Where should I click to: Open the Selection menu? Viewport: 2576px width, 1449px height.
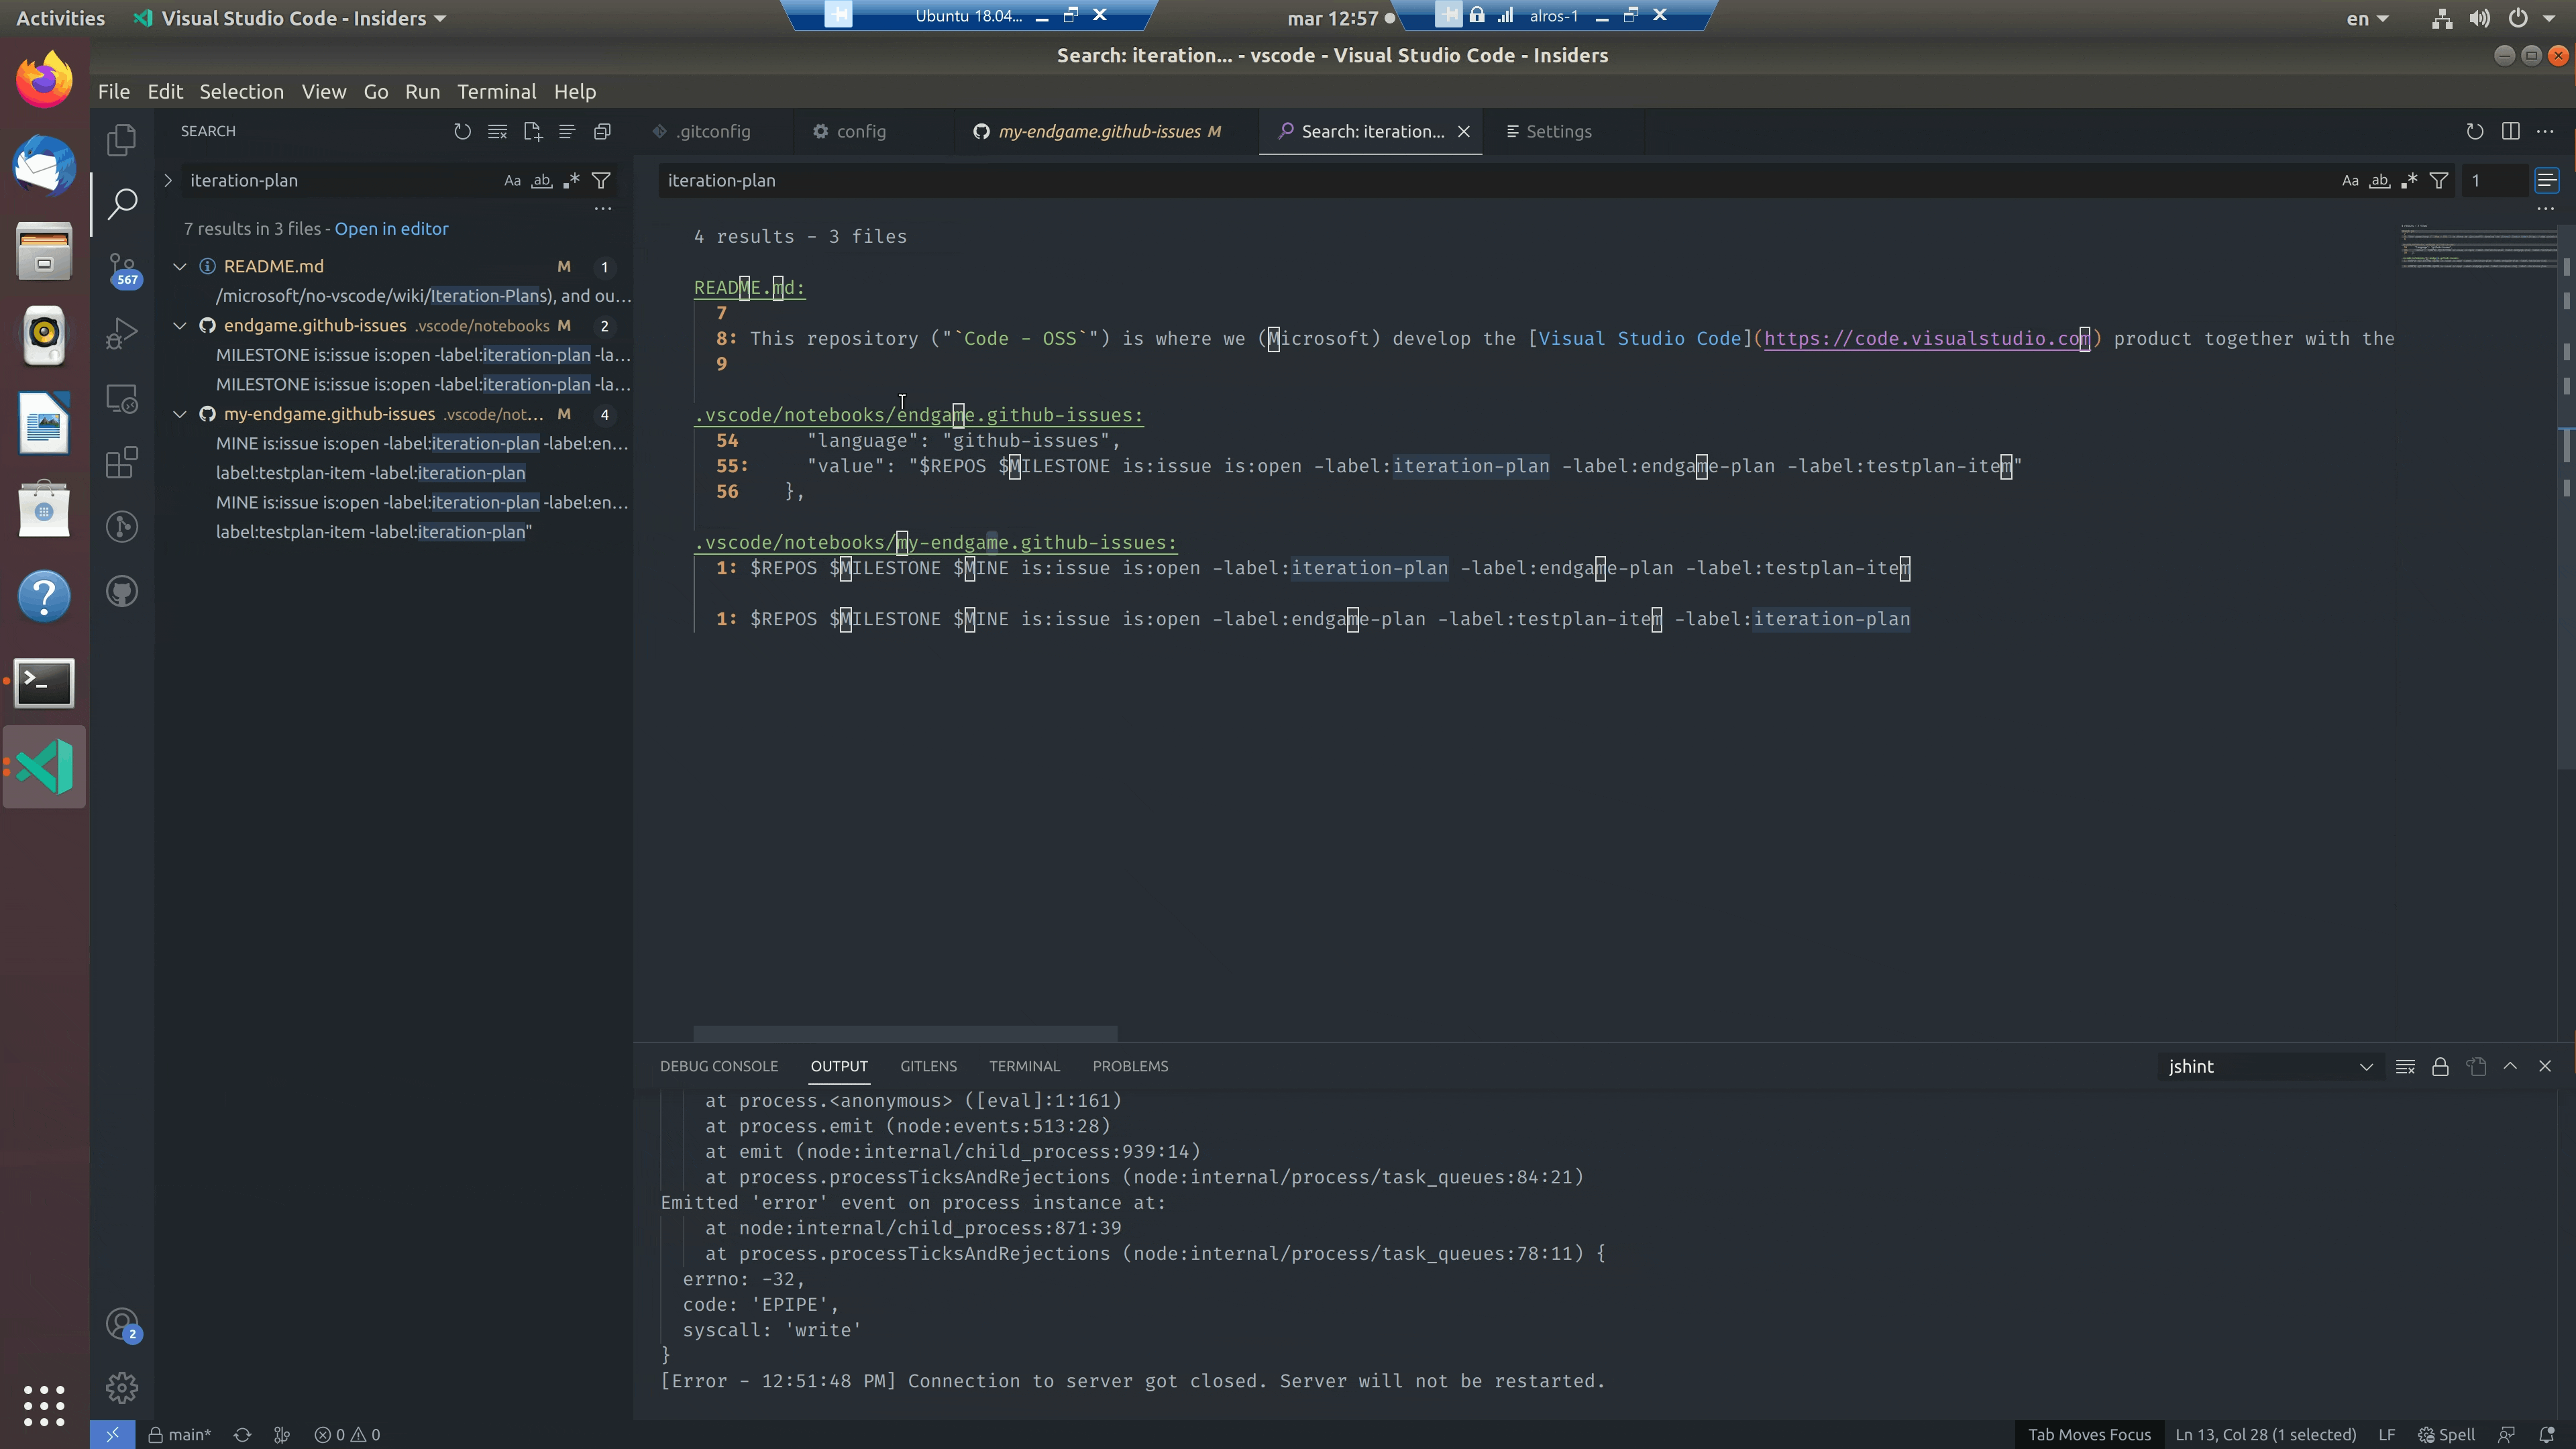[x=241, y=91]
